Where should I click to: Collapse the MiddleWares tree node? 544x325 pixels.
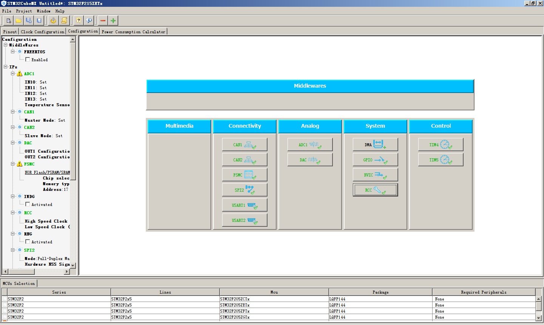point(6,45)
